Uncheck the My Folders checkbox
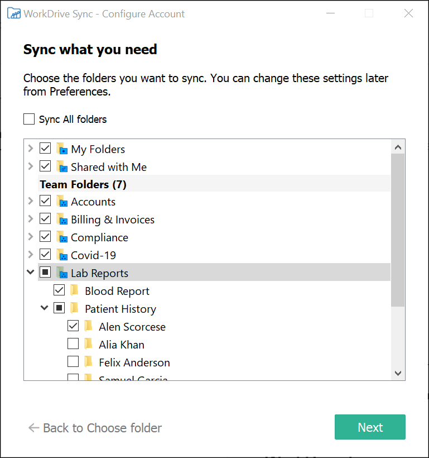 click(x=45, y=148)
